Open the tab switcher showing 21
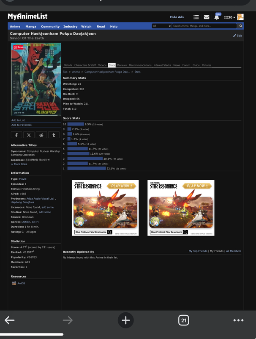 tap(184, 320)
